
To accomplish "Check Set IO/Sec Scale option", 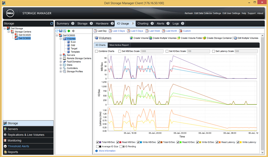I will pos(167,51).
